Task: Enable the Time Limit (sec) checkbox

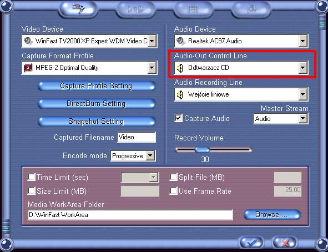Action: (x=32, y=177)
